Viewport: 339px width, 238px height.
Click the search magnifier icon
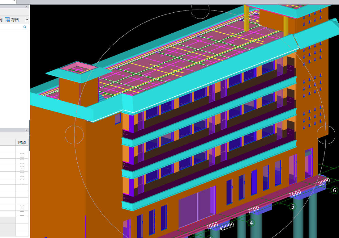[x=25, y=27]
